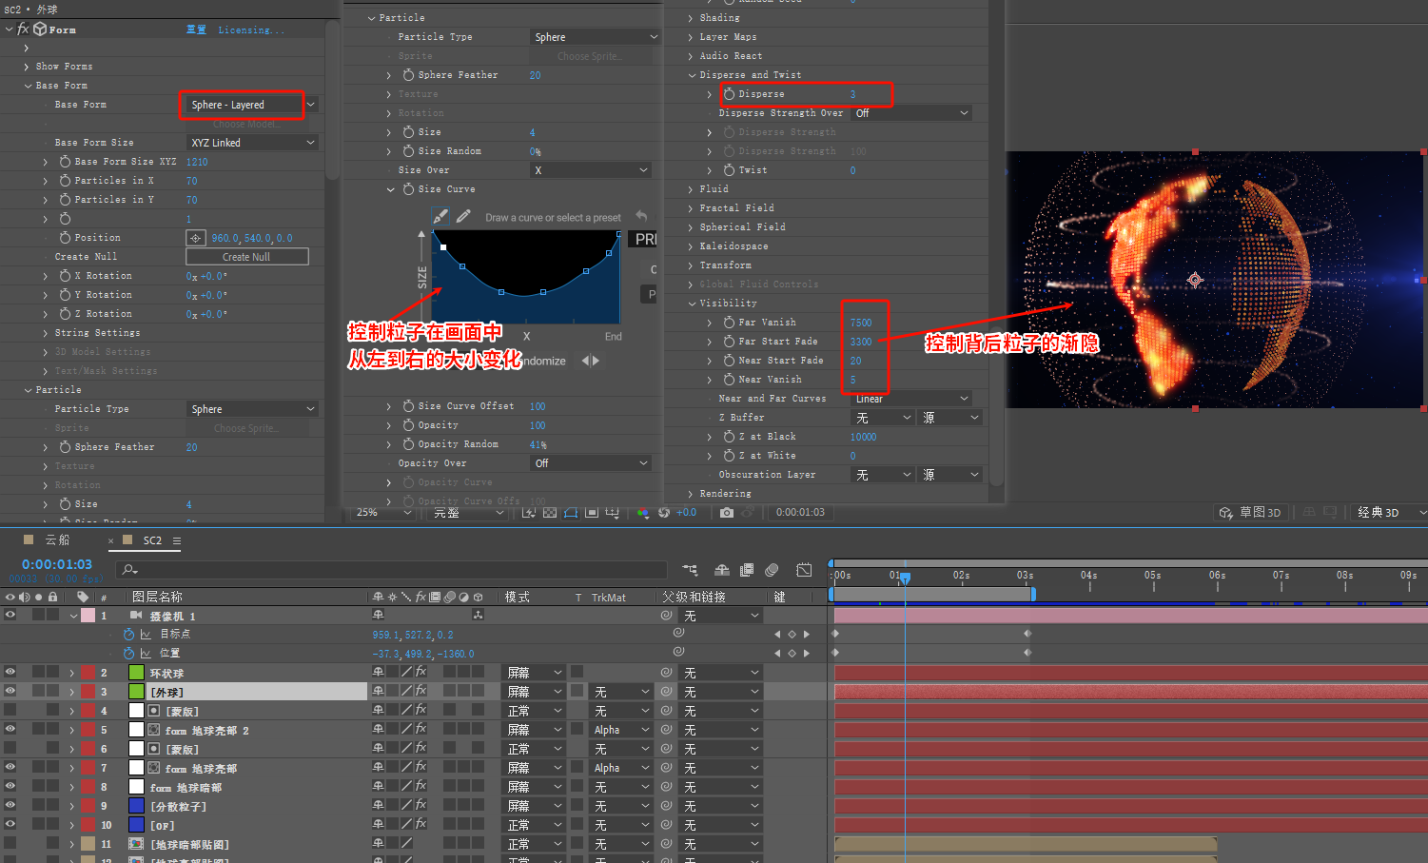Screen dimensions: 1428x863
Task: Click the Position crosshair target icon
Action: [195, 238]
